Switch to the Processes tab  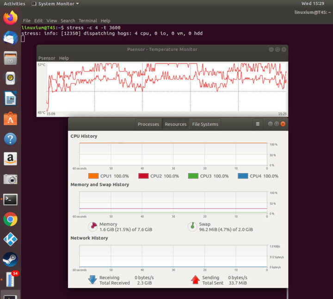point(148,124)
